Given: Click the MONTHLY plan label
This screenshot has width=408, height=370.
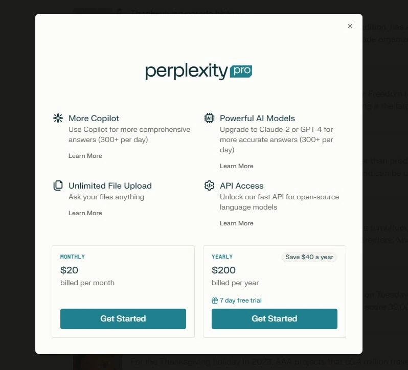Looking at the screenshot, I should [x=73, y=257].
